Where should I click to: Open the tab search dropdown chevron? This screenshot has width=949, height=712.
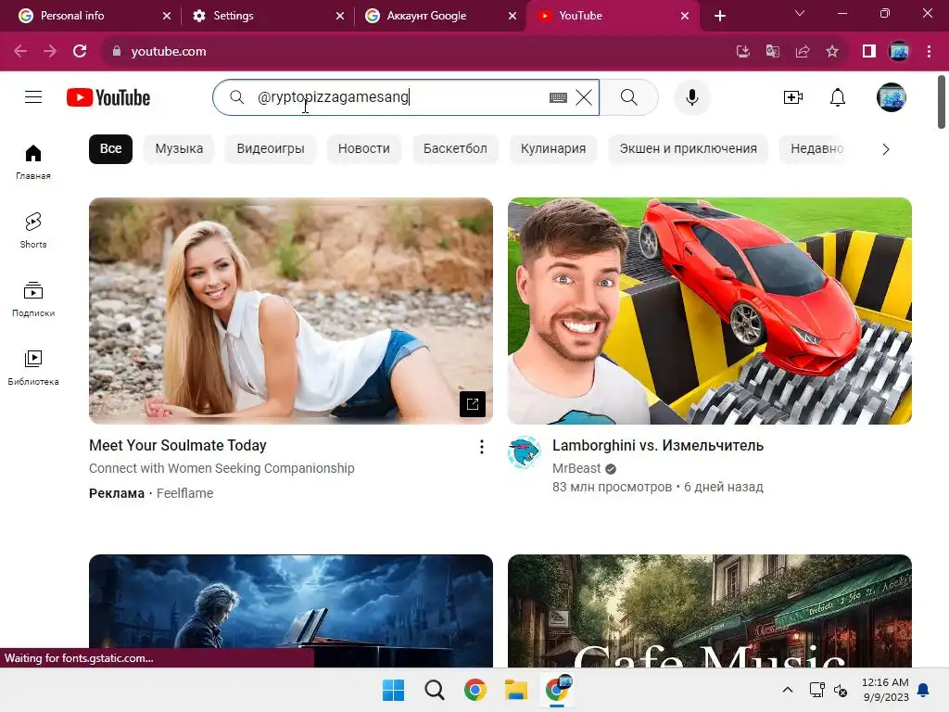800,13
